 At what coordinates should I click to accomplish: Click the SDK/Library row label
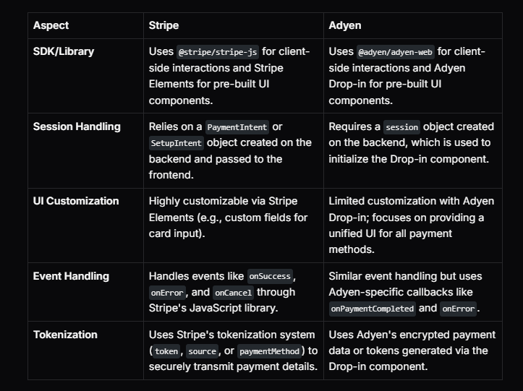point(64,51)
